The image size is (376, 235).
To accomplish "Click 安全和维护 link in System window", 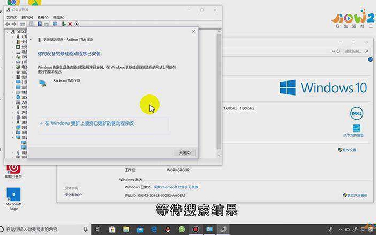I will click(x=73, y=195).
